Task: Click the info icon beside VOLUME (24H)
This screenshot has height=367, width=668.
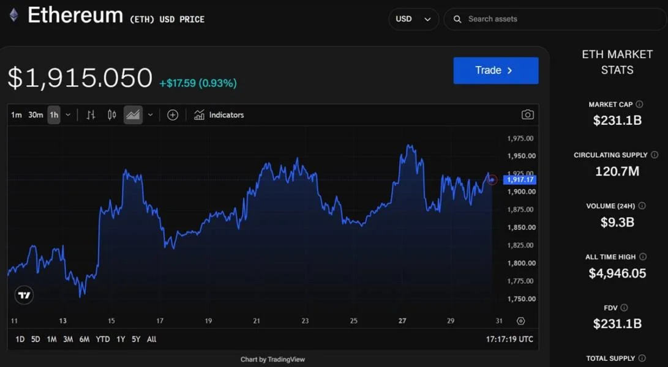Action: coord(642,206)
